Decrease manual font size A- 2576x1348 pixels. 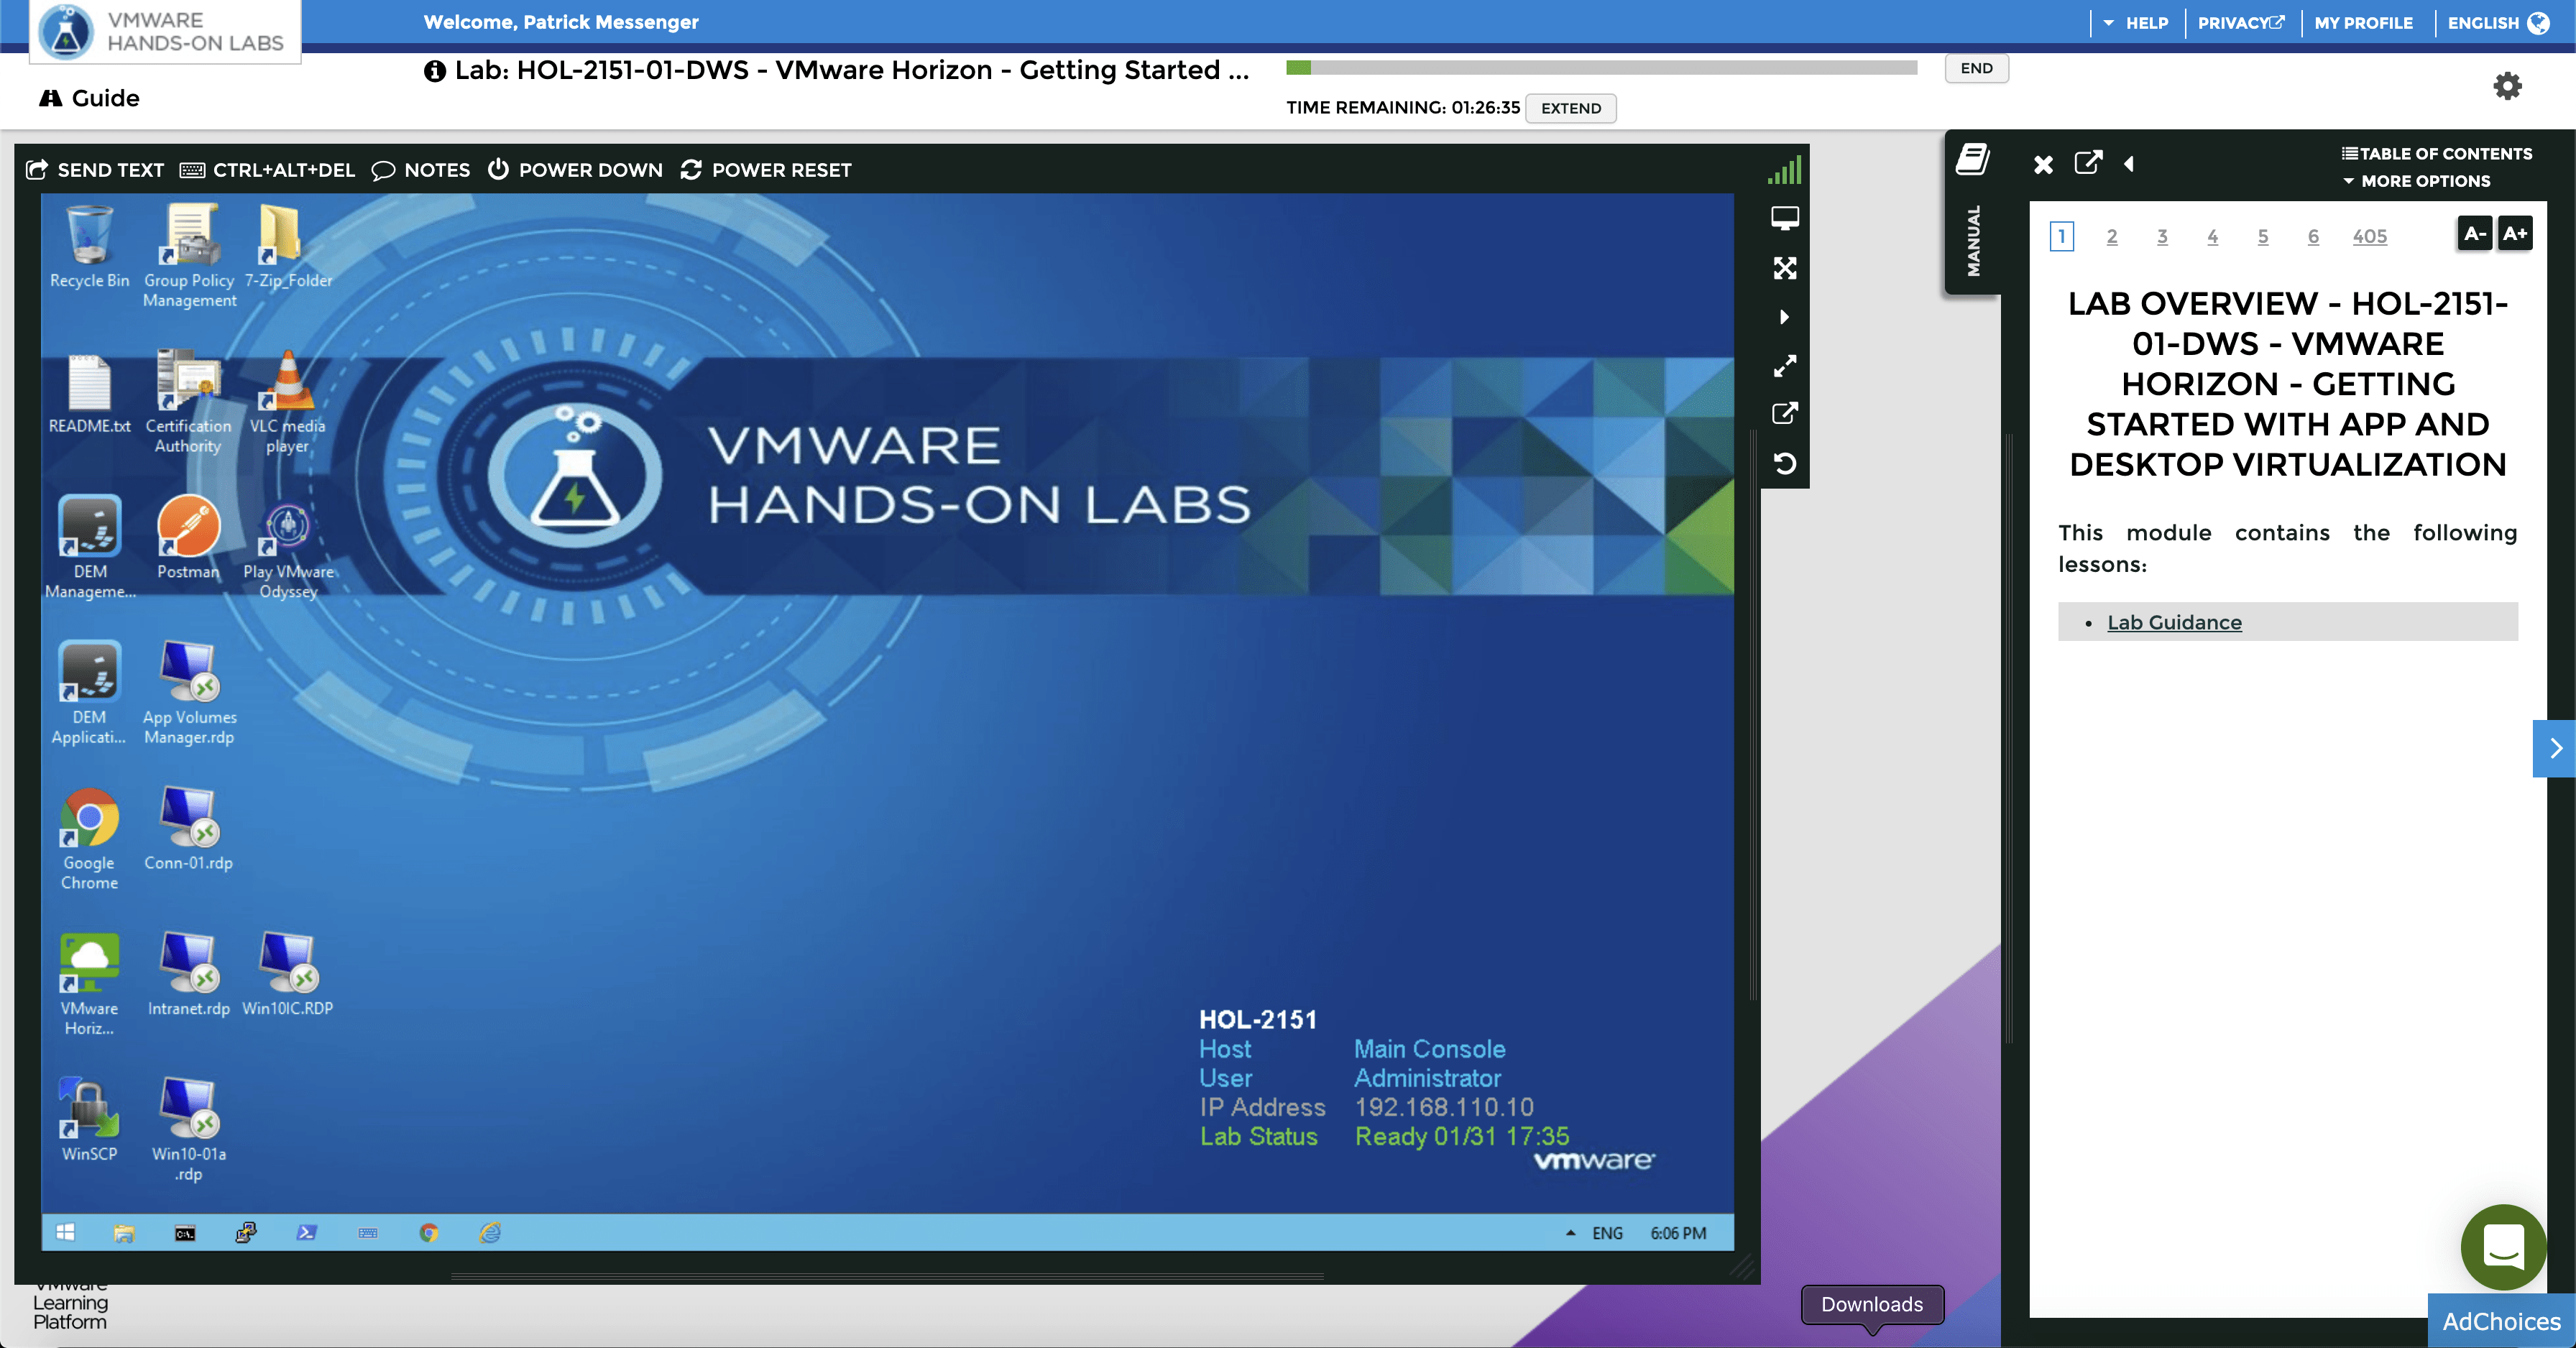(x=2474, y=234)
